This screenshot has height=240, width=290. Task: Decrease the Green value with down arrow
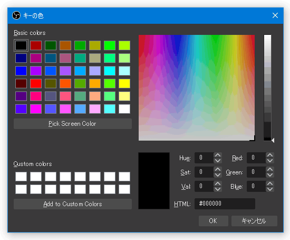270,175
